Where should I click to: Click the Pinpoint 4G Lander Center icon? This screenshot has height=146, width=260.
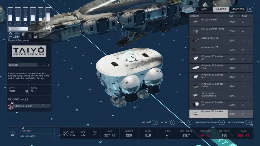(195, 87)
